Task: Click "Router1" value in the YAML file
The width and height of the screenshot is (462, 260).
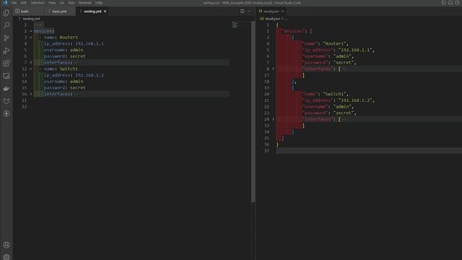Action: (x=69, y=38)
